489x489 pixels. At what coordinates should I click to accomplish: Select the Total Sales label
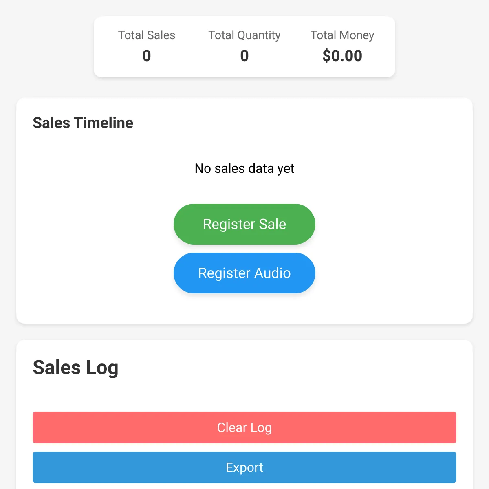coord(147,35)
